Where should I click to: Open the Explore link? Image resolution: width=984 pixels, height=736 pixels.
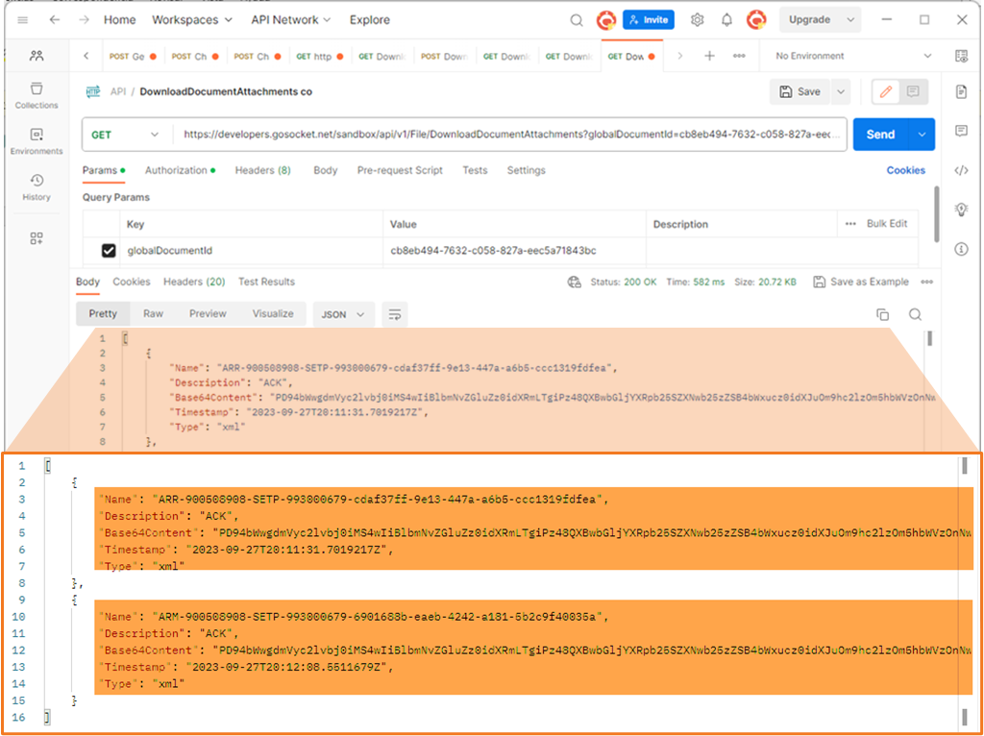[370, 20]
